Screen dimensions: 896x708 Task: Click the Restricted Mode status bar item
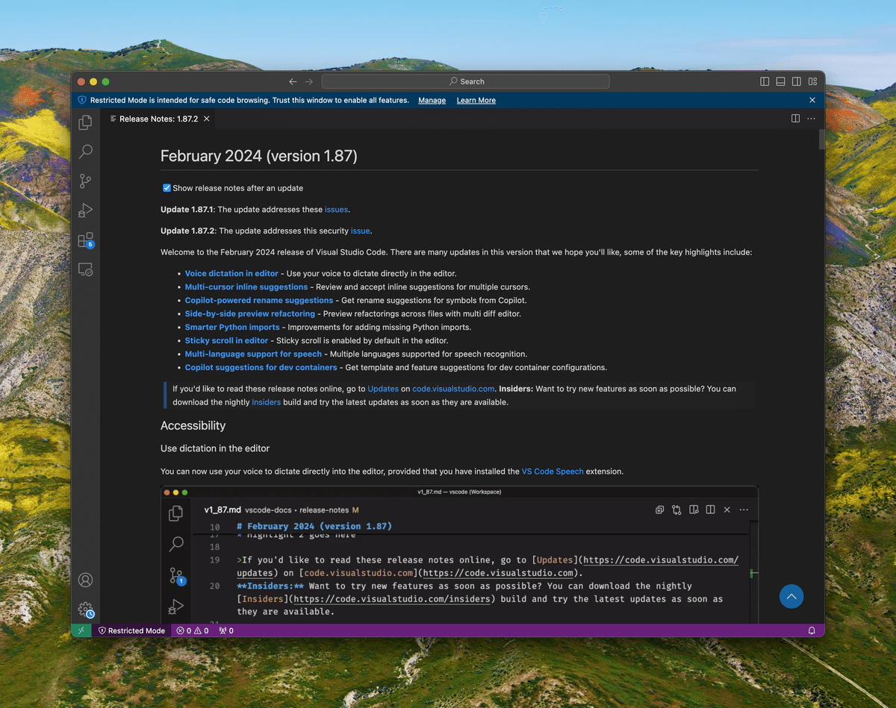pos(131,630)
